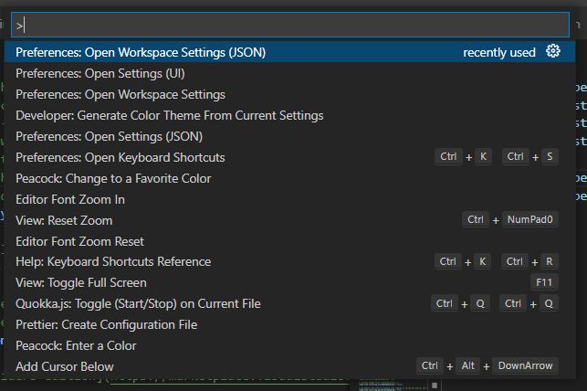Viewport: 587px width, 391px height.
Task: Open the gear icon for Workspace Settings (JSON) keybinding
Action: [553, 51]
